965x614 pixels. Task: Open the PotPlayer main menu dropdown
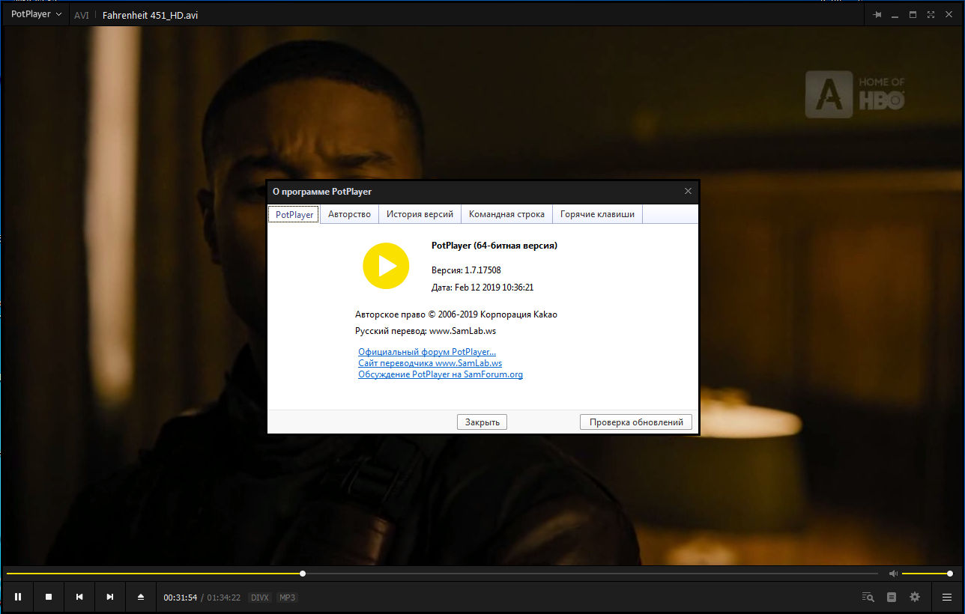pos(37,14)
